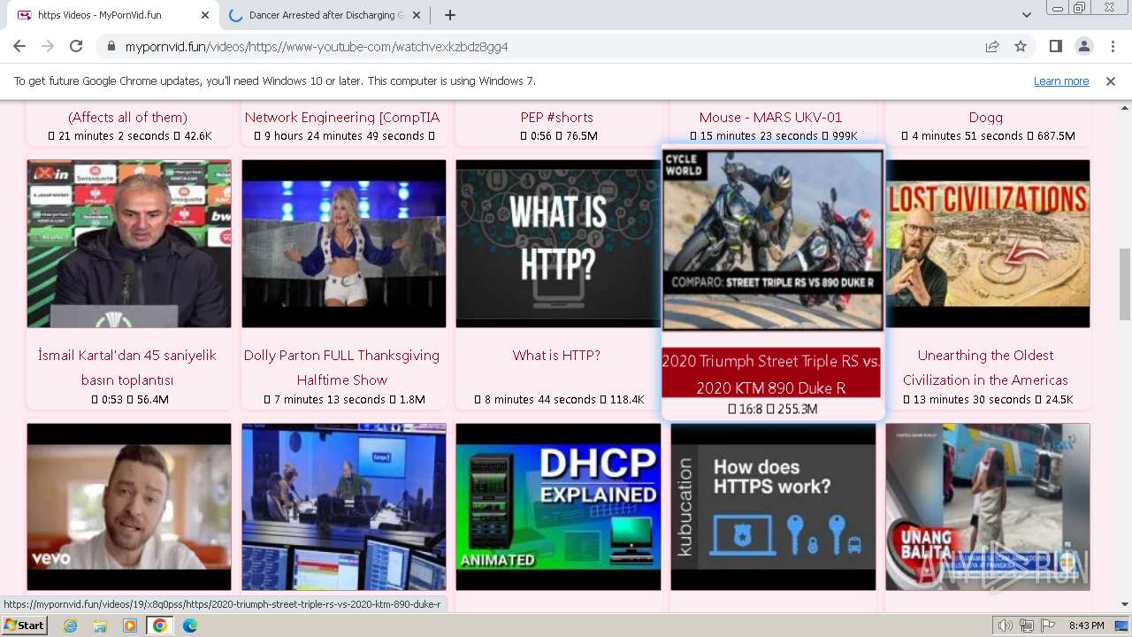The width and height of the screenshot is (1132, 637).
Task: Reload the current page
Action: coord(76,46)
